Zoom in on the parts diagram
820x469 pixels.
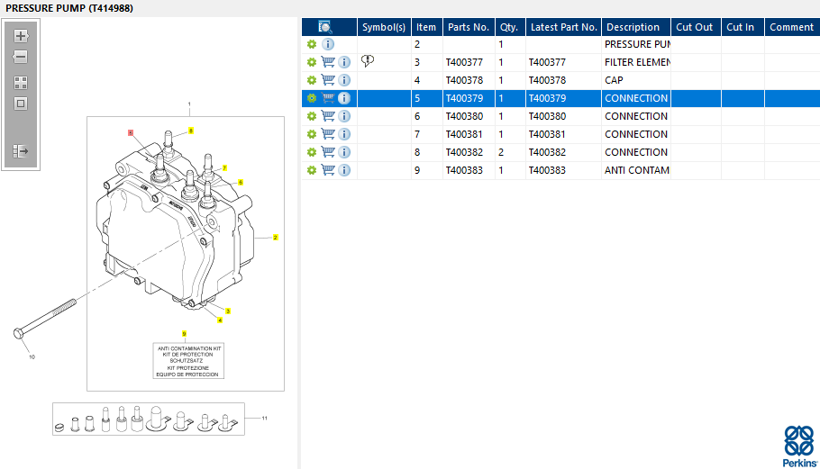click(x=21, y=36)
